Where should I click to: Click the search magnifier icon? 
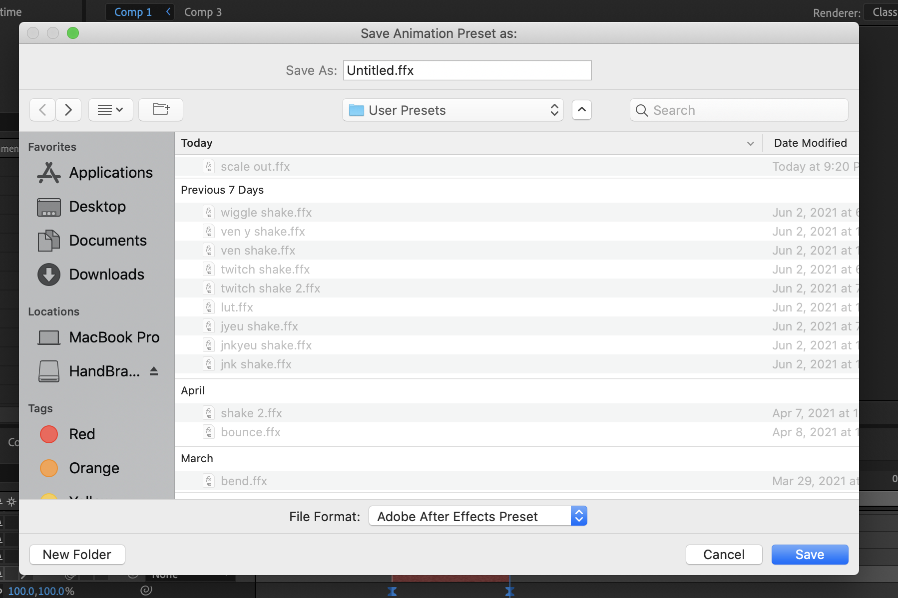pyautogui.click(x=642, y=110)
